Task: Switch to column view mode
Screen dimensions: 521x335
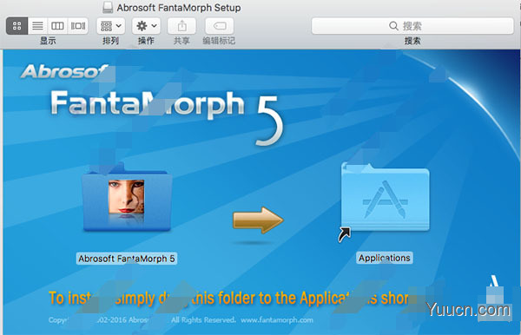Action: pyautogui.click(x=57, y=26)
